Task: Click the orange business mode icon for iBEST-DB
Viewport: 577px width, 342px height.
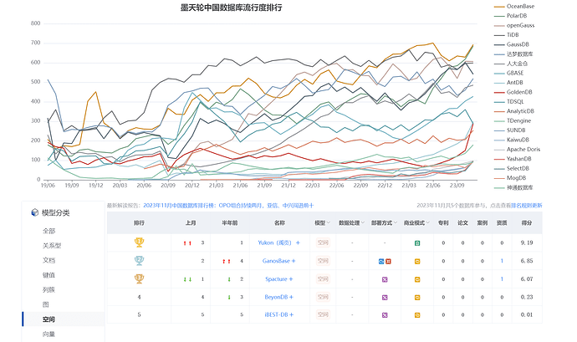Action: [417, 315]
